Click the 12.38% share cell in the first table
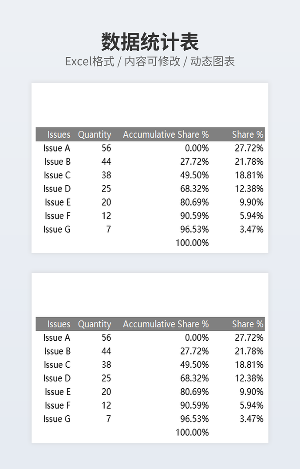This screenshot has width=300, height=469. pos(249,189)
